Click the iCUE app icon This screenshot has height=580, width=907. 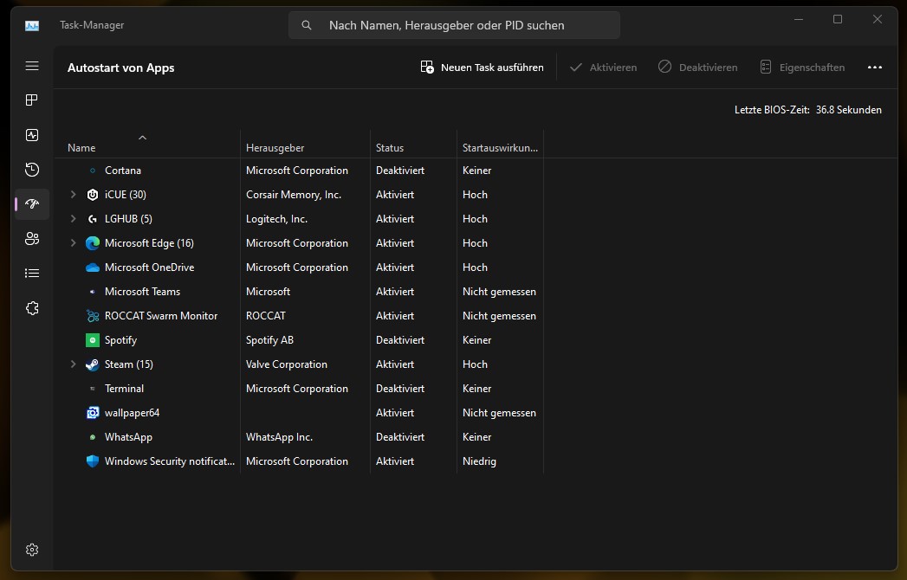pos(93,194)
